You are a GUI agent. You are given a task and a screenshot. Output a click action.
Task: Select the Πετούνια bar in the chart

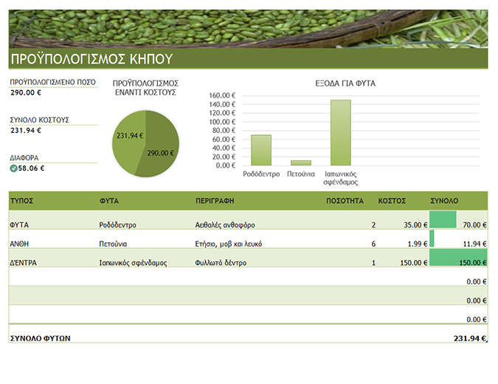(x=301, y=162)
